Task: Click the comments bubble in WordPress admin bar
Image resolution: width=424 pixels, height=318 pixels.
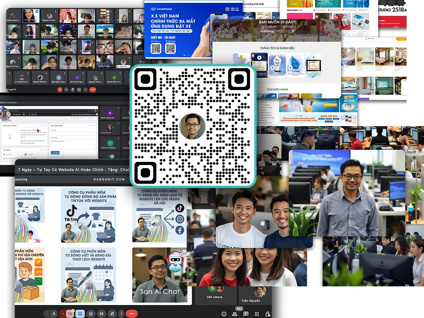Action: pos(24,114)
